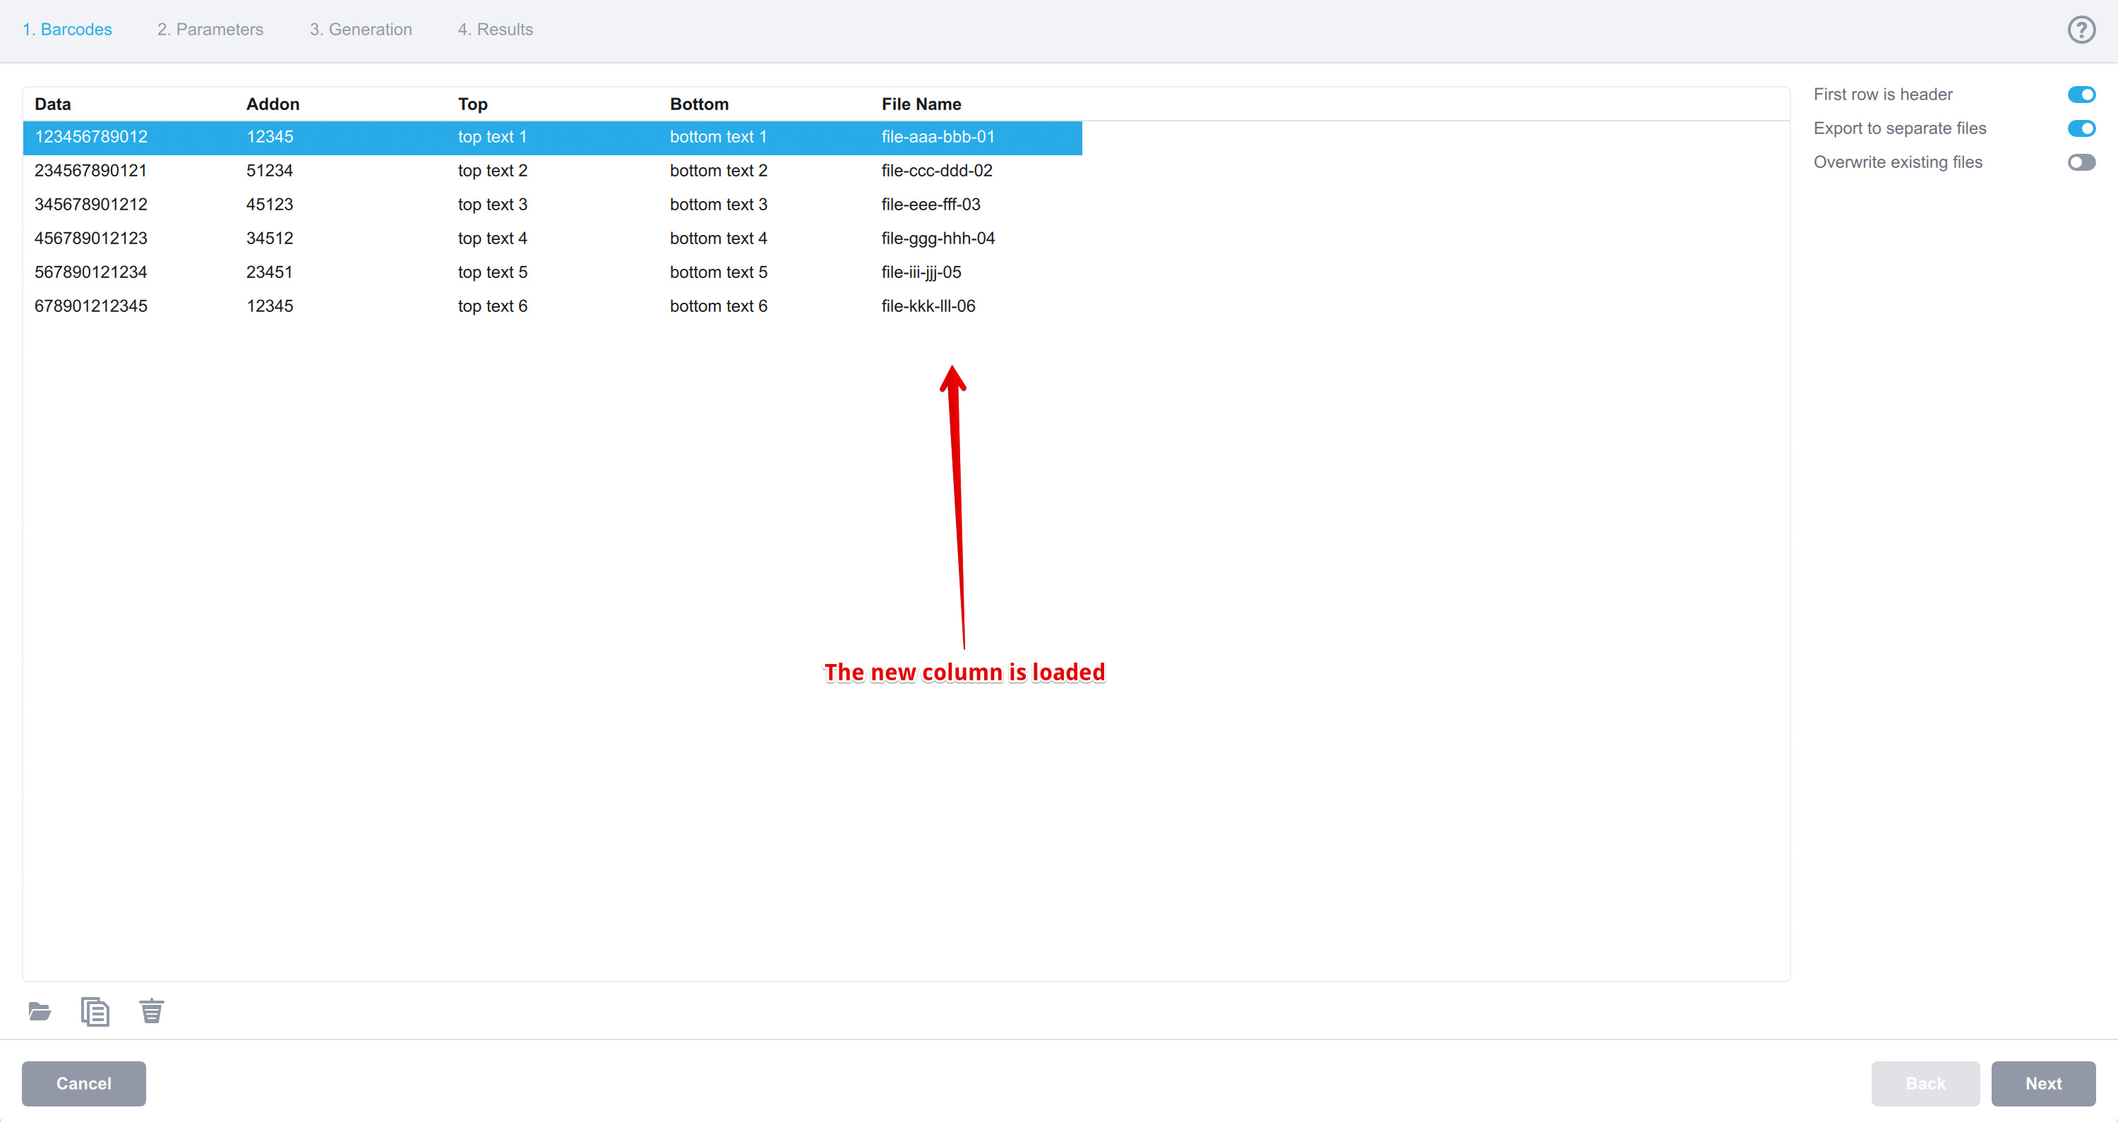Viewport: 2118px width, 1122px height.
Task: Click the File Name column header
Action: click(x=921, y=104)
